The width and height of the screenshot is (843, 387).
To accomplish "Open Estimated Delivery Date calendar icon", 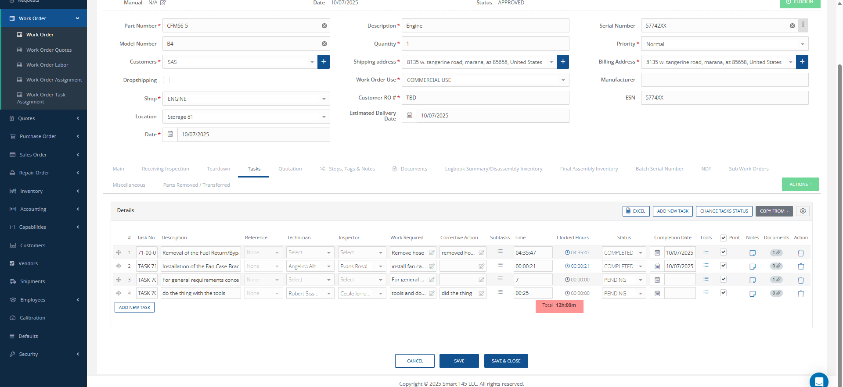I will click(x=409, y=116).
